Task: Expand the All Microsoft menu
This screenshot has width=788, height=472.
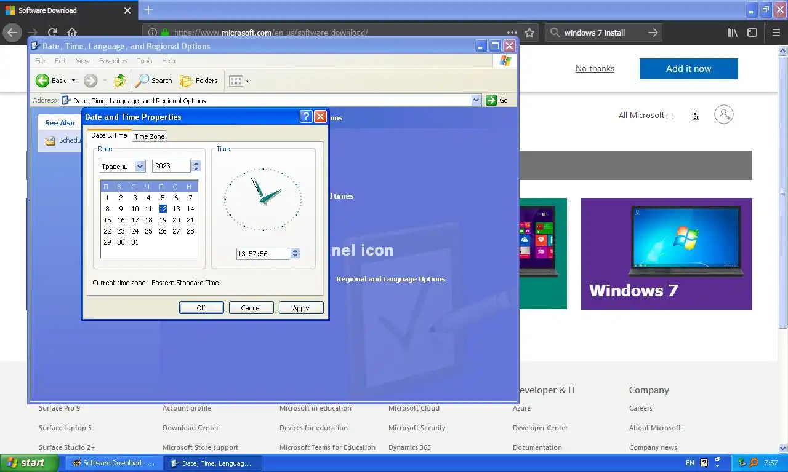Action: 646,115
